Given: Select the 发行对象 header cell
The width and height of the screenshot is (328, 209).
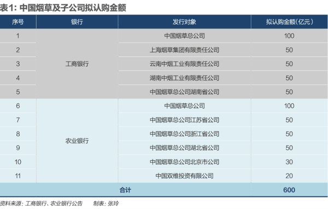Looking at the screenshot, I should tap(185, 22).
